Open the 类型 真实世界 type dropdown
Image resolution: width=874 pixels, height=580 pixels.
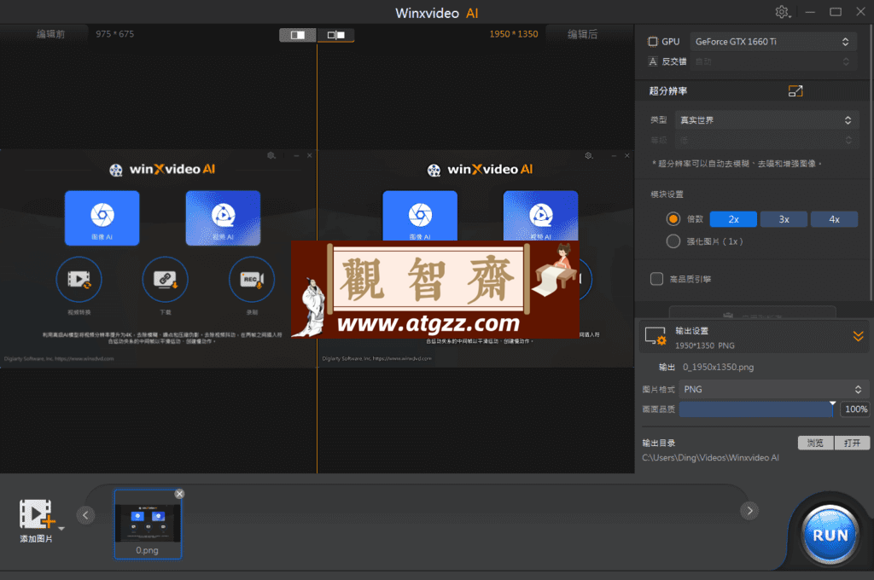766,119
